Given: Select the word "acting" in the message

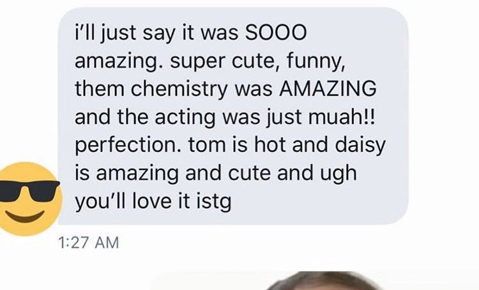Looking at the screenshot, I should pos(185,118).
